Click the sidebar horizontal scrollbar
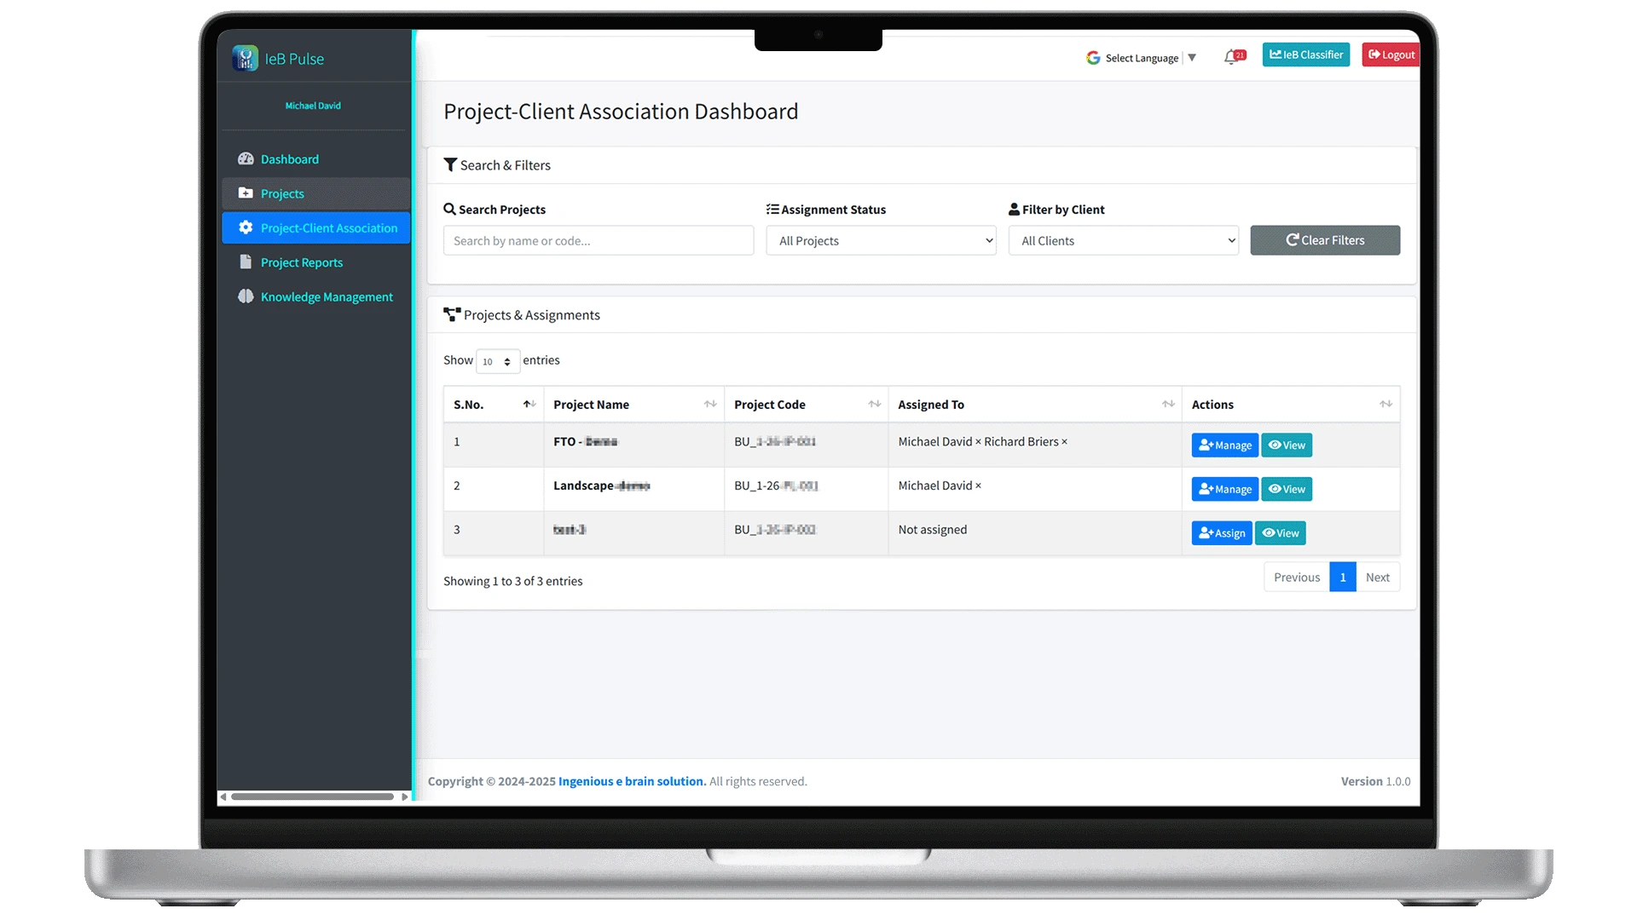The height and width of the screenshot is (920, 1637). pos(312,797)
